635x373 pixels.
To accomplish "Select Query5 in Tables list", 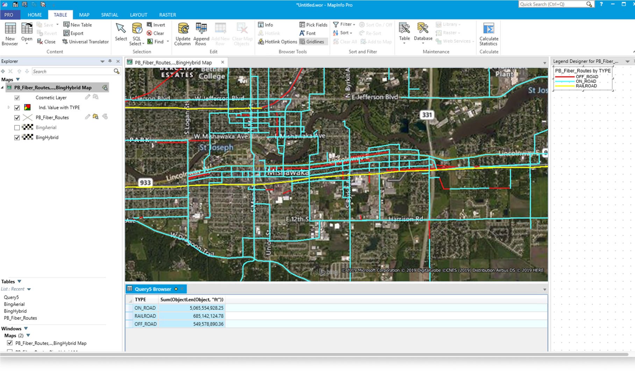I will pos(11,297).
